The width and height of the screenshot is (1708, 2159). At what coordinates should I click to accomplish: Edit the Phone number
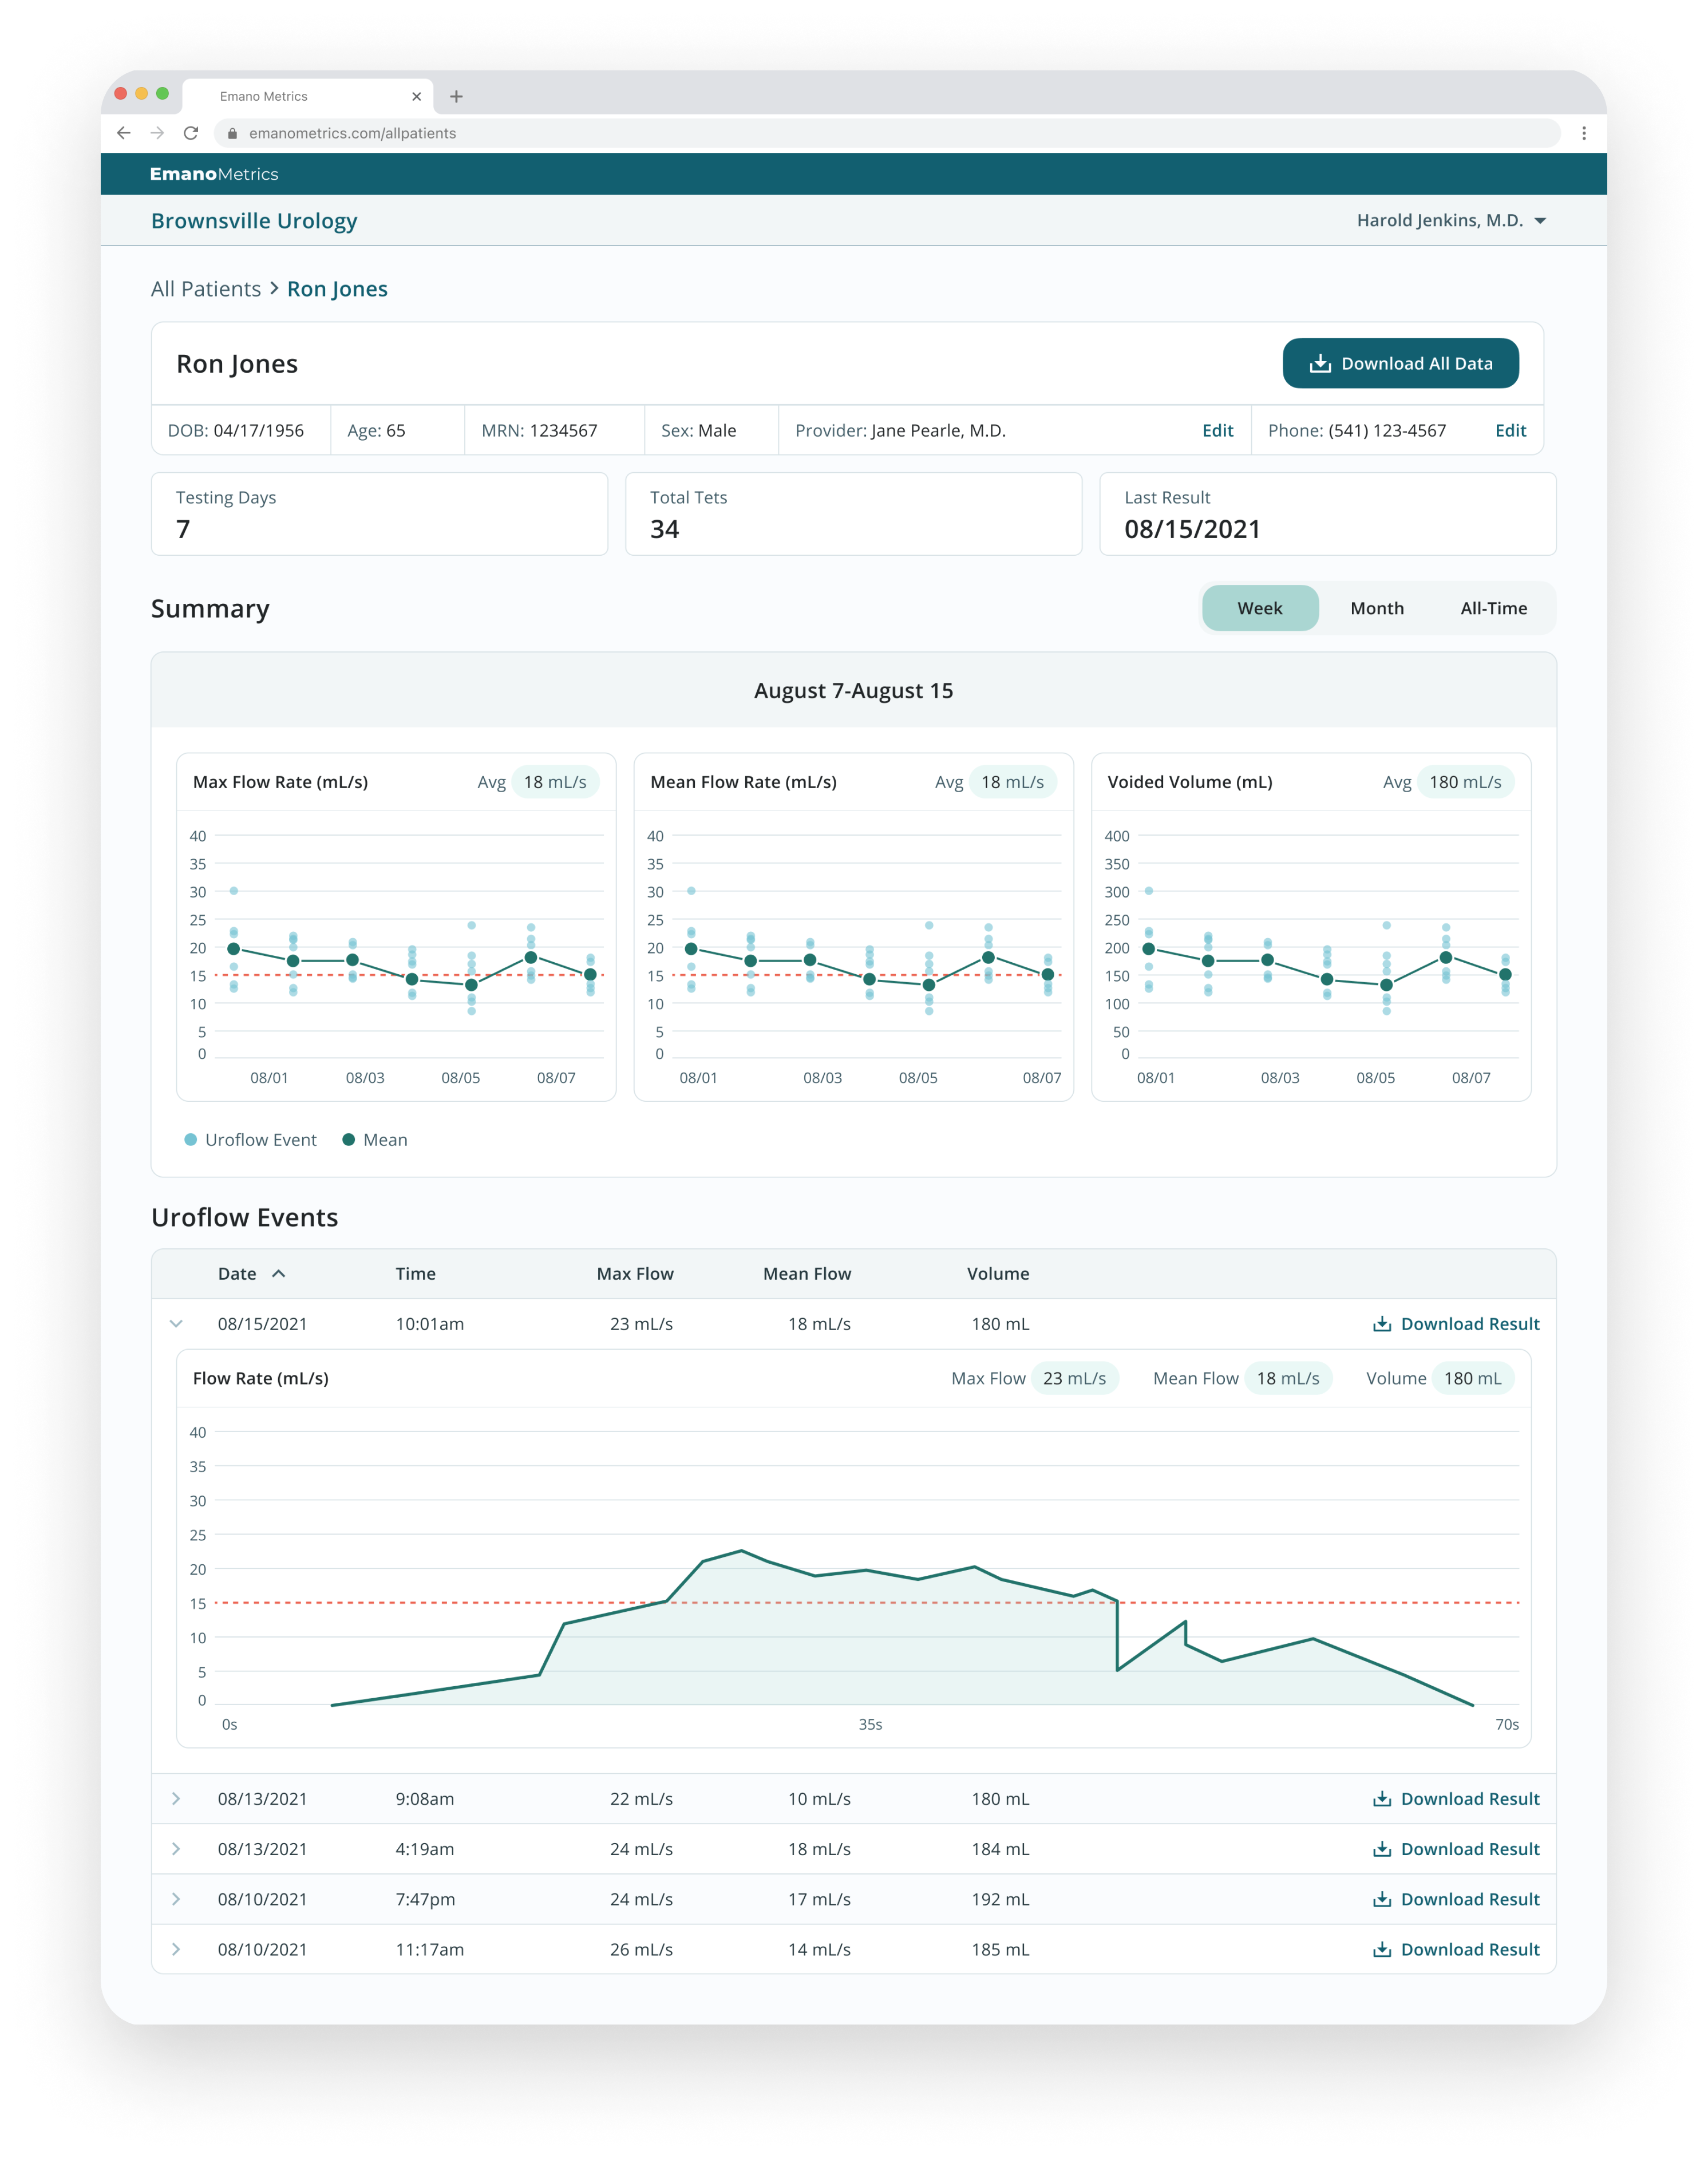[x=1510, y=431]
